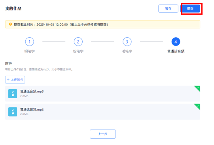214x145 pixels.
Task: Click the plus icon in 上传附件
Action: pos(8,80)
